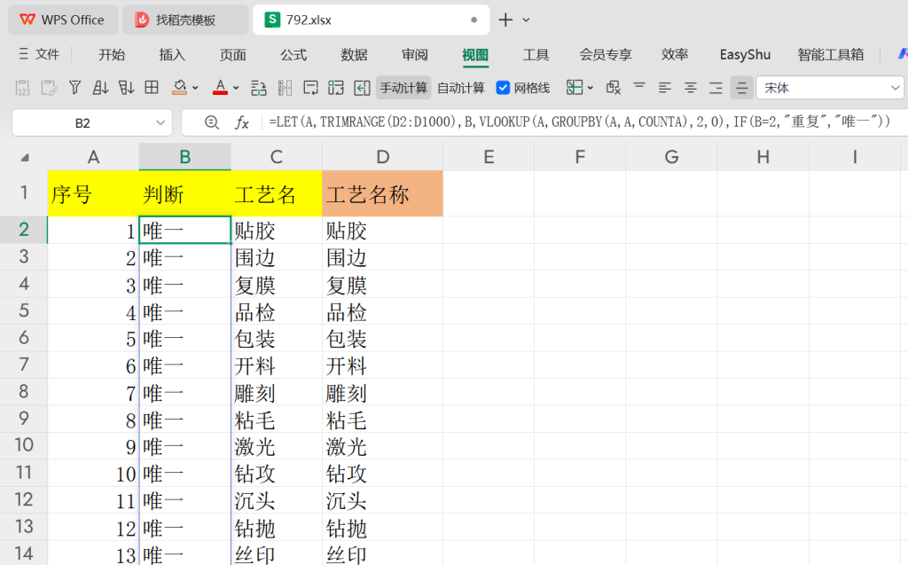Click the zoom magnifier in formula bar
This screenshot has height=565, width=908.
[212, 122]
